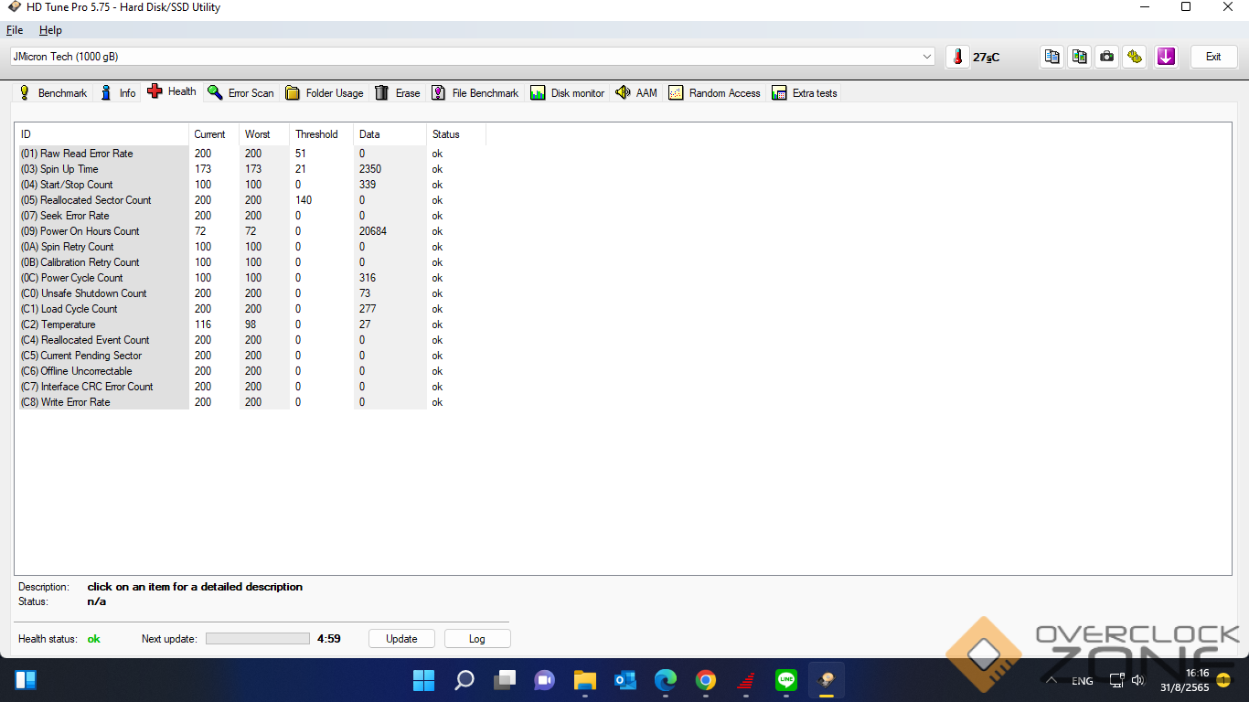Open the File Benchmark tab
The width and height of the screenshot is (1249, 702).
(475, 93)
